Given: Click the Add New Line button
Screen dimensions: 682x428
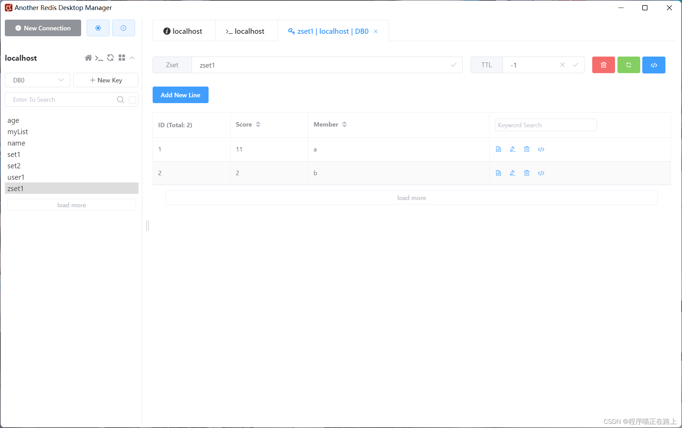Looking at the screenshot, I should (180, 95).
